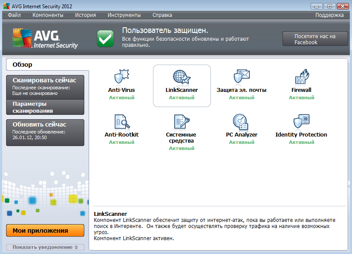The height and width of the screenshot is (254, 352).
Task: Select the Обзор tab
Action: 47,65
